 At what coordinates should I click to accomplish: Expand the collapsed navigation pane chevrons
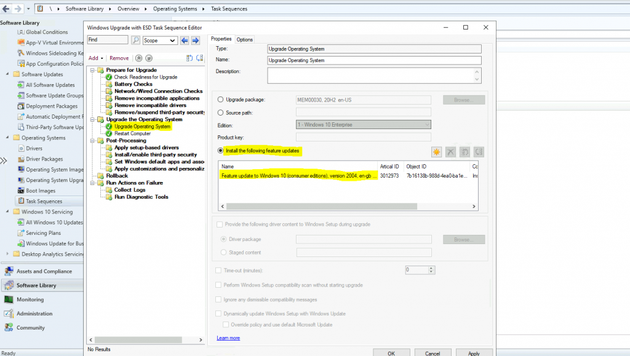(4, 161)
